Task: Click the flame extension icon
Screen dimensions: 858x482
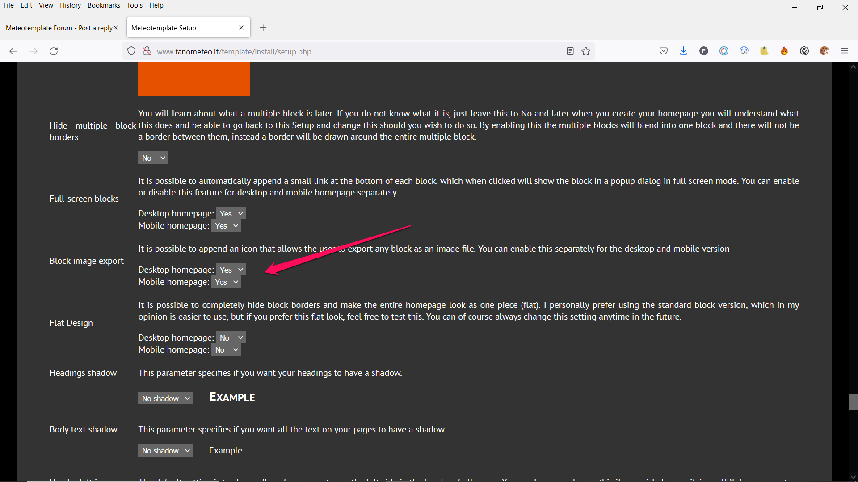Action: (x=784, y=51)
